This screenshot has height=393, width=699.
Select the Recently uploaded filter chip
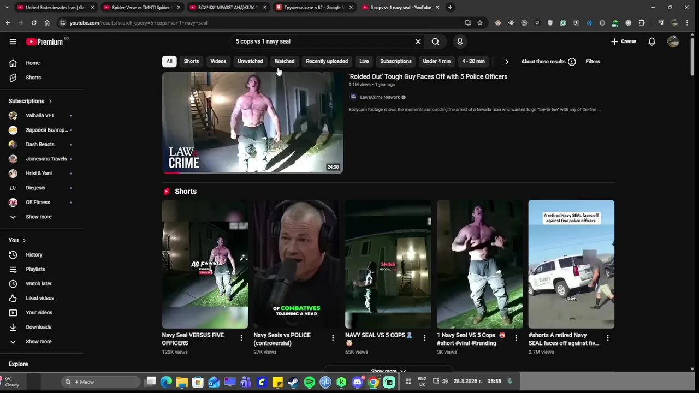click(327, 61)
